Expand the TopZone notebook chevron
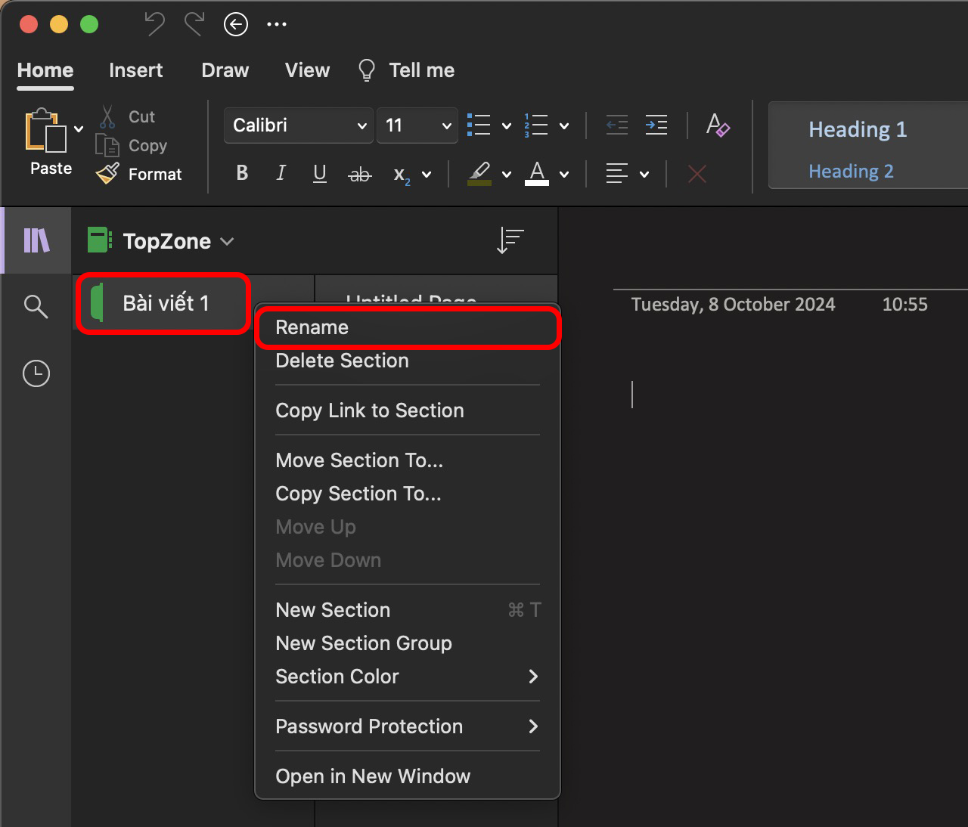 (227, 242)
